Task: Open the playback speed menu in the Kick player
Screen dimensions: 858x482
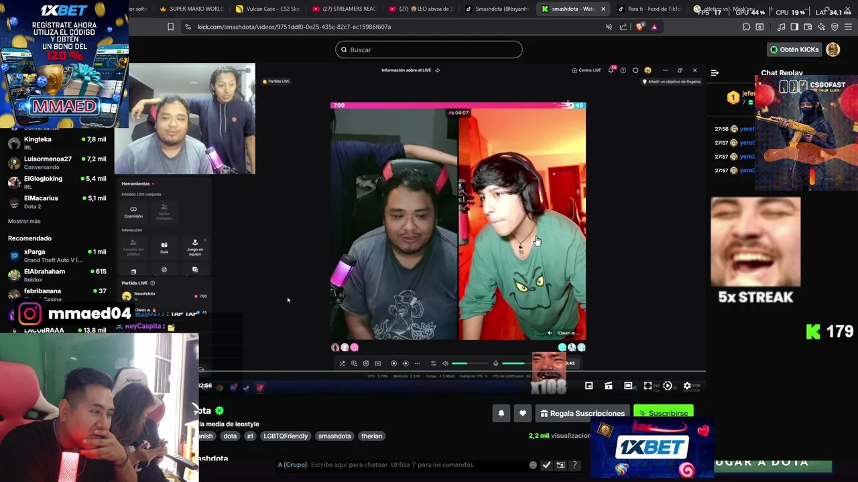Action: tap(668, 386)
